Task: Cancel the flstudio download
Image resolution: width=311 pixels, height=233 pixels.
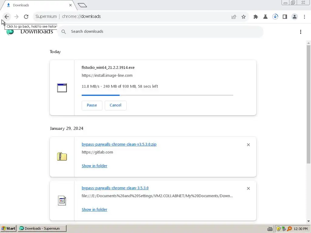Action: (x=115, y=105)
